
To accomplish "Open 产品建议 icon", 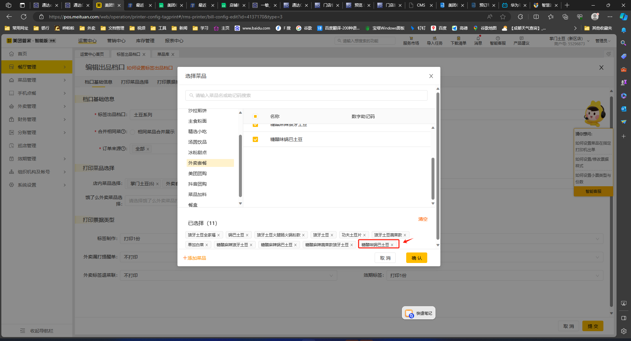I will 521,41.
